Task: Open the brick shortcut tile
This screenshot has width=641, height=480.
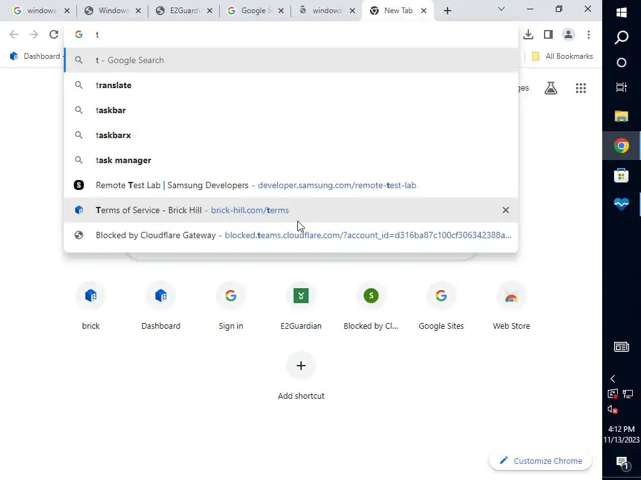Action: (x=91, y=305)
